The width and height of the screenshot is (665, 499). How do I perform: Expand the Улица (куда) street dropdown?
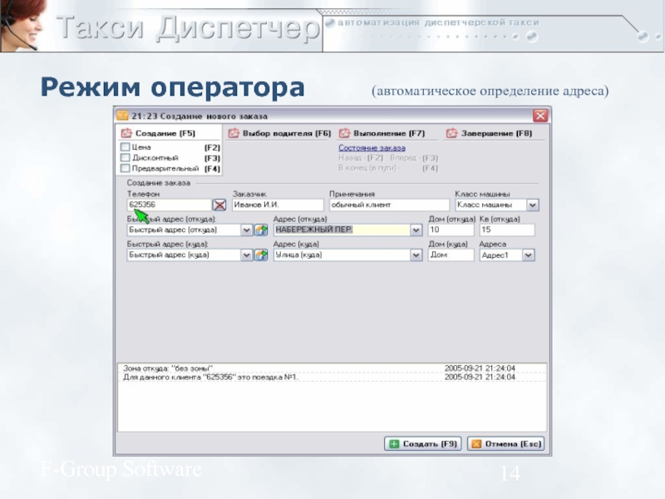[416, 255]
